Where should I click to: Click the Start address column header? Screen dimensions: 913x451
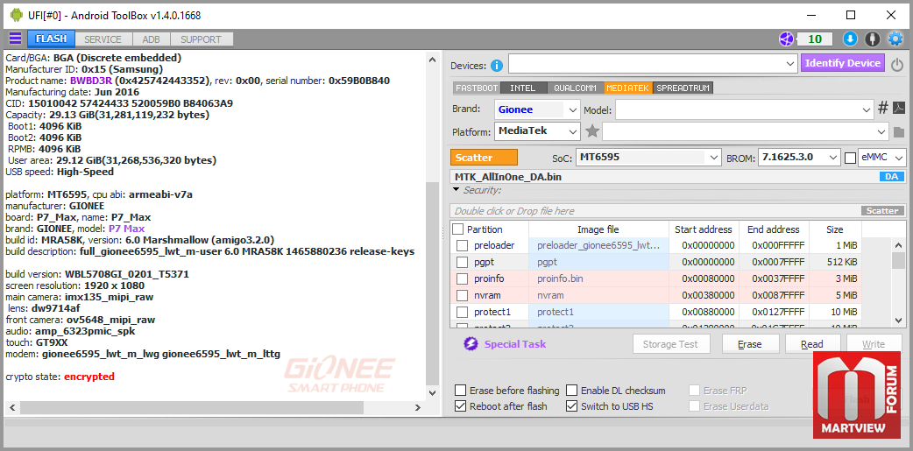tap(704, 229)
